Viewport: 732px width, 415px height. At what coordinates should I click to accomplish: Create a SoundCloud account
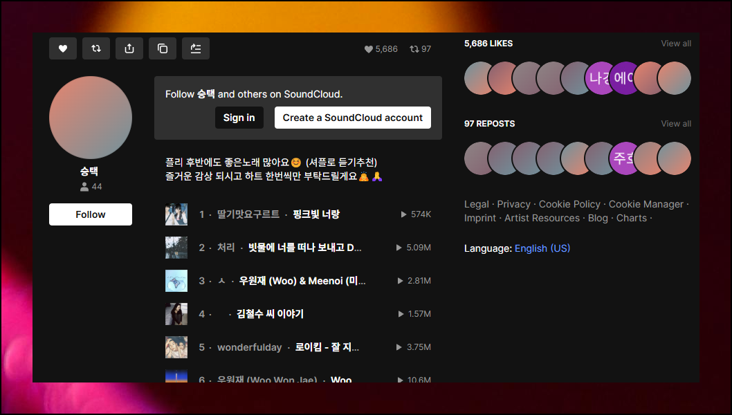[x=352, y=118]
